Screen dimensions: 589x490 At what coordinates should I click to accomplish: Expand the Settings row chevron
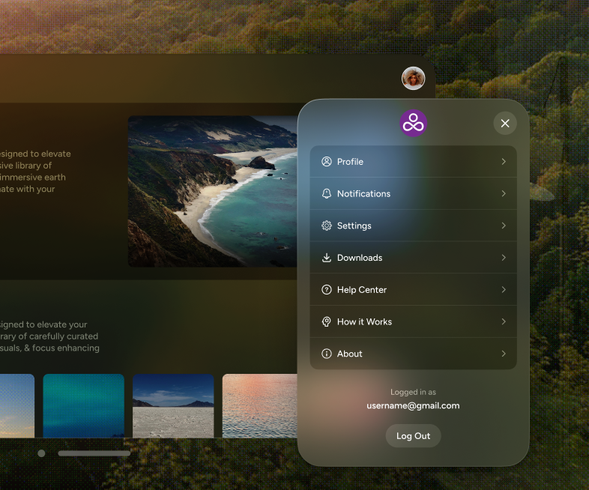(504, 226)
